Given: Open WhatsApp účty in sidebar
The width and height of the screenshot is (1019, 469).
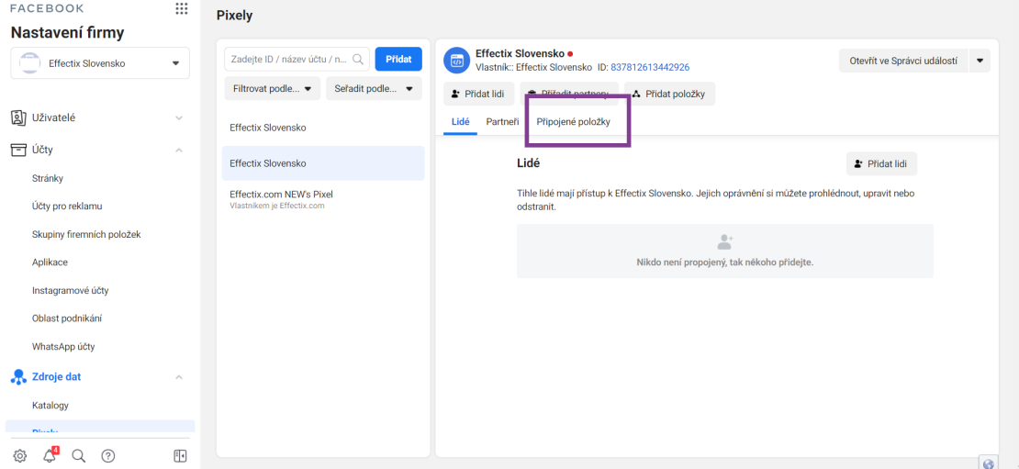Looking at the screenshot, I should (x=63, y=347).
